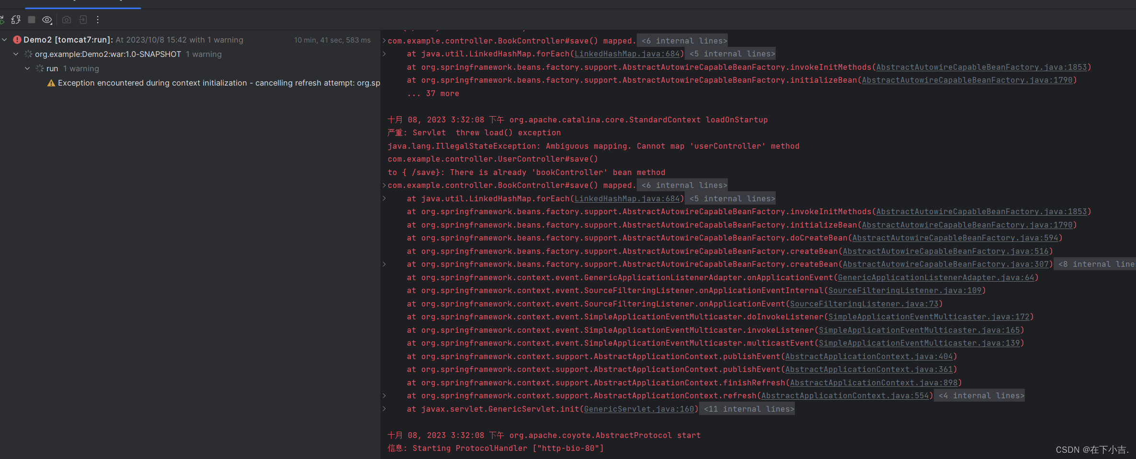Viewport: 1136px width, 459px height.
Task: Click the camera thread dump icon
Action: coord(67,20)
